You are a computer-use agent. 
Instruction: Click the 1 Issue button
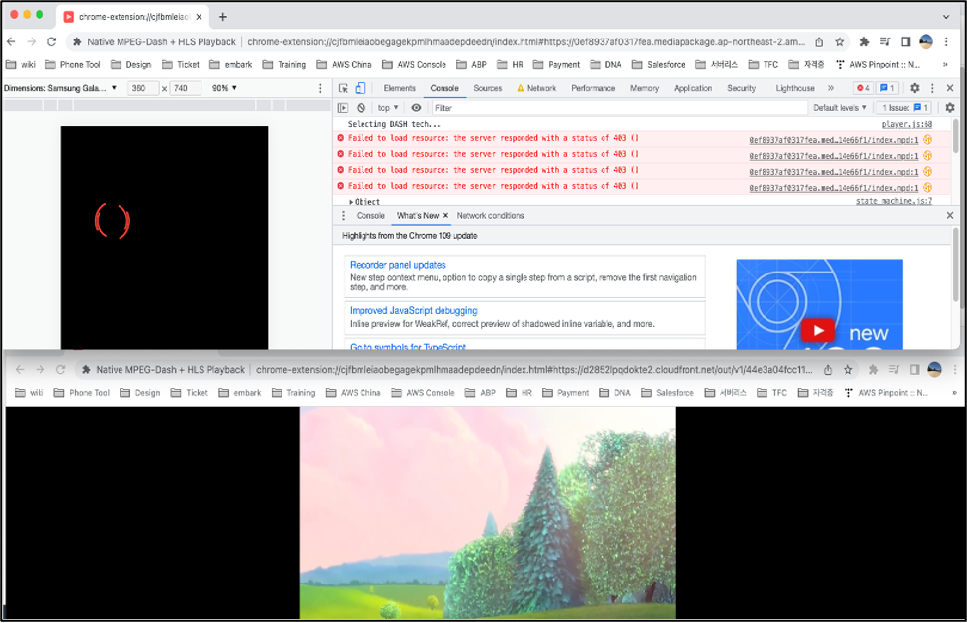905,108
